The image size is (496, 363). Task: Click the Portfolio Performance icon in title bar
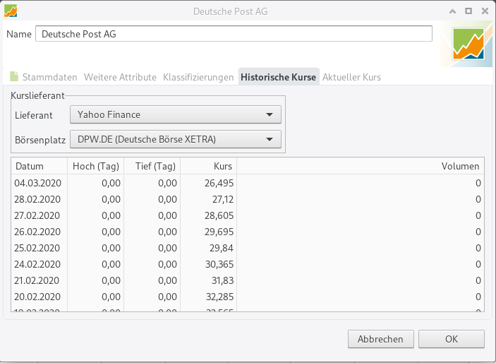tap(11, 11)
